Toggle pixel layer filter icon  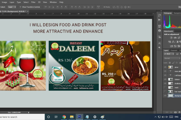tap(177, 54)
